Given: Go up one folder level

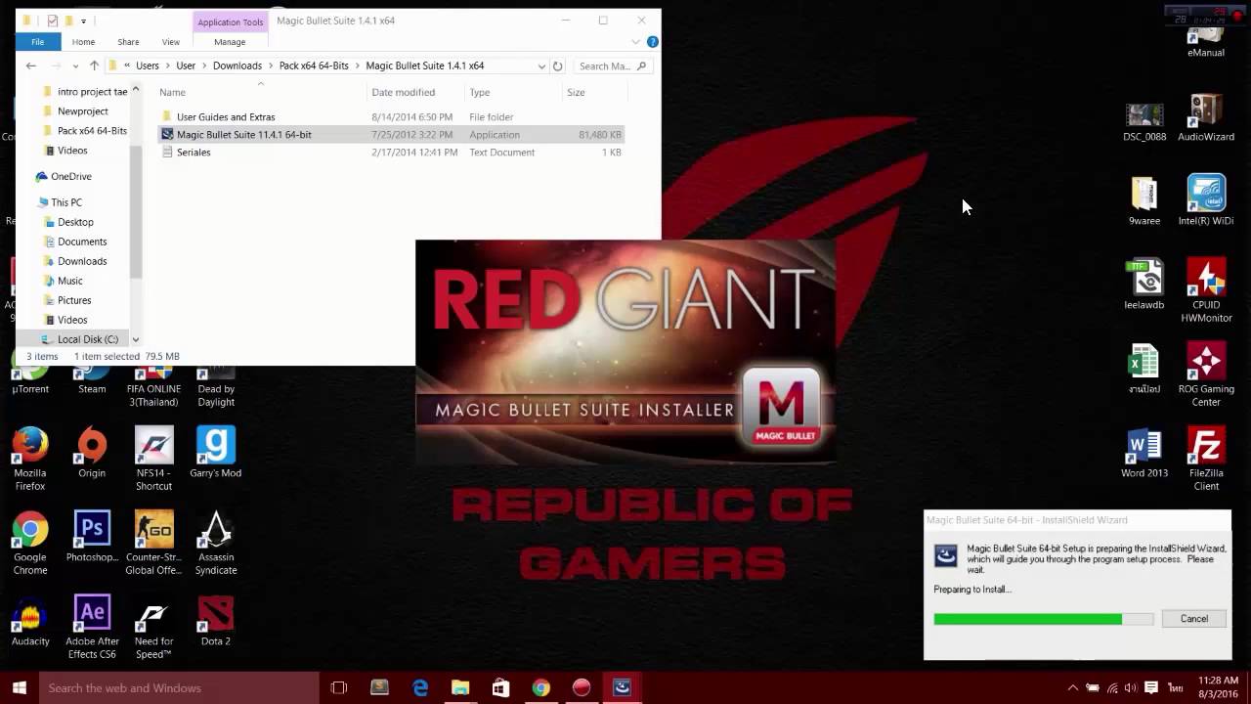Looking at the screenshot, I should 94,66.
